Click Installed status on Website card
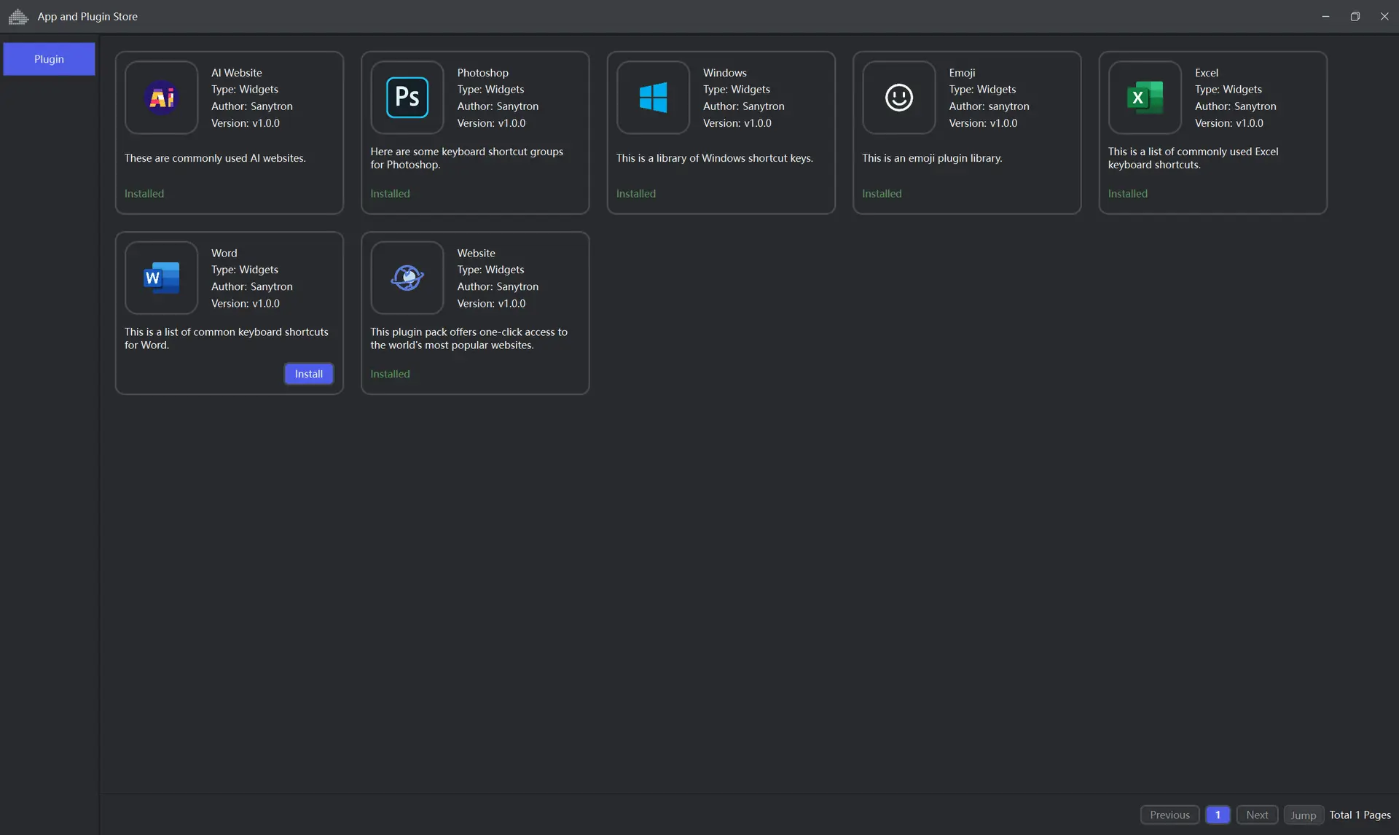Screen dimensions: 1399x835 390,374
